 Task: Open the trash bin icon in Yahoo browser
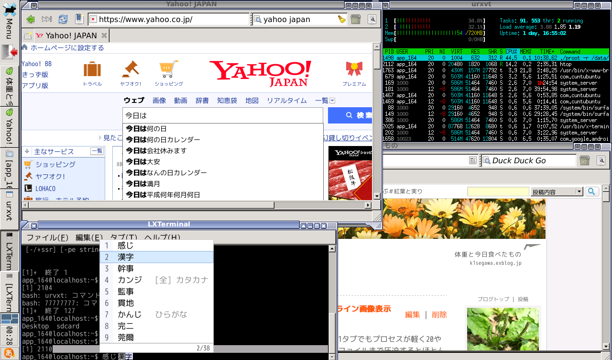point(355,19)
